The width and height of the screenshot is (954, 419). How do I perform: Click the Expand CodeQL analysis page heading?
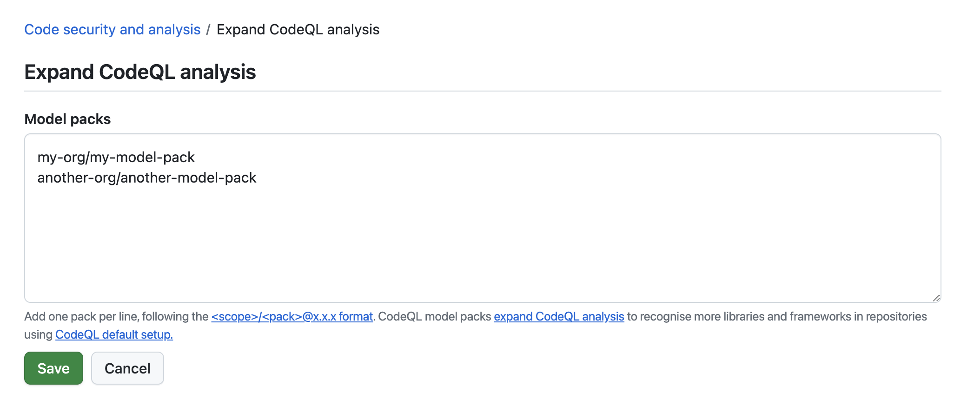point(139,72)
